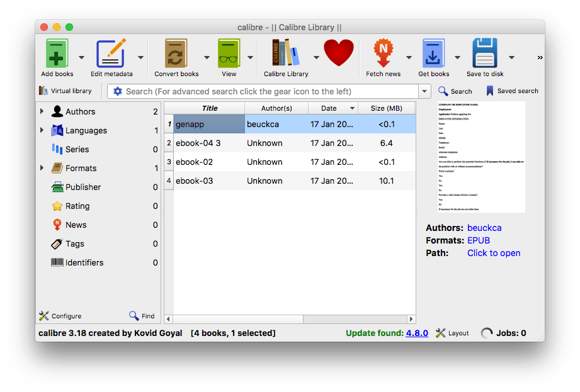The image size is (580, 392).
Task: Open Get books dropdown arrow
Action: 457,57
